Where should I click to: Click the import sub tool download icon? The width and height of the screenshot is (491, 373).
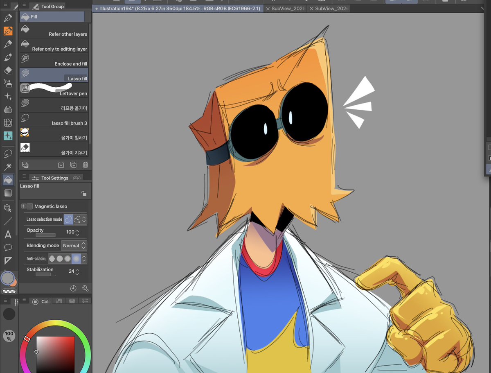point(61,165)
